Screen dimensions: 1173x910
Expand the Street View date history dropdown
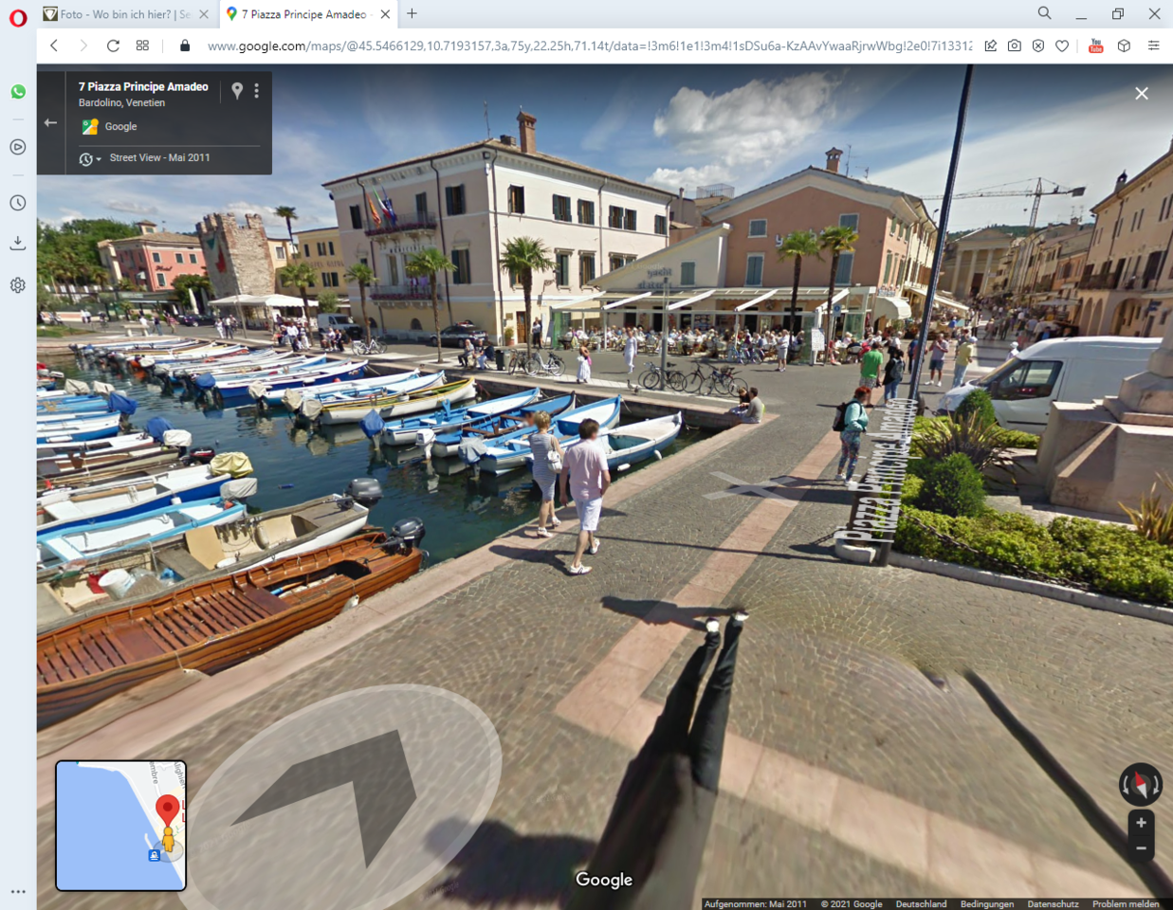click(x=90, y=159)
